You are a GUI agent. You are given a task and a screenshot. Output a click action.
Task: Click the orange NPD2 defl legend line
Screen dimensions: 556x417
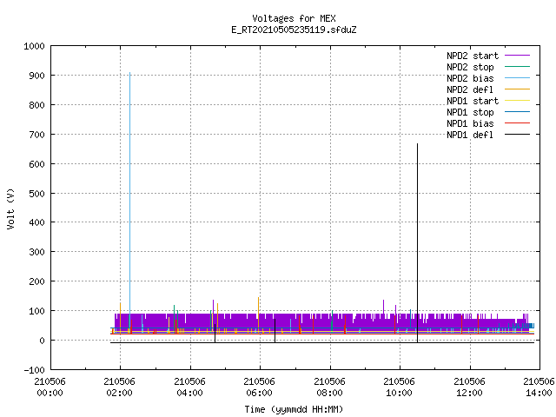pyautogui.click(x=518, y=89)
